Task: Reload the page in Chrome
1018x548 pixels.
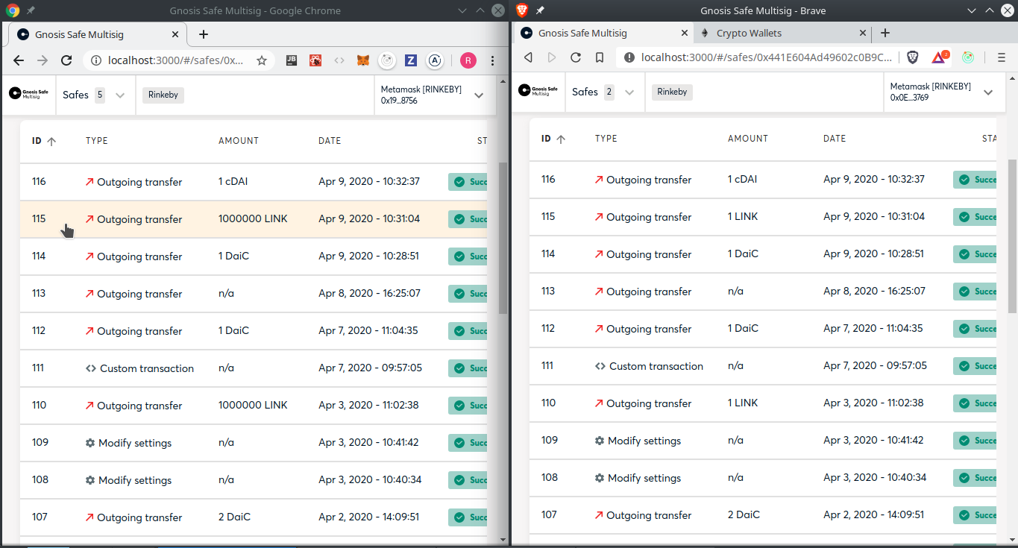Action: tap(66, 60)
